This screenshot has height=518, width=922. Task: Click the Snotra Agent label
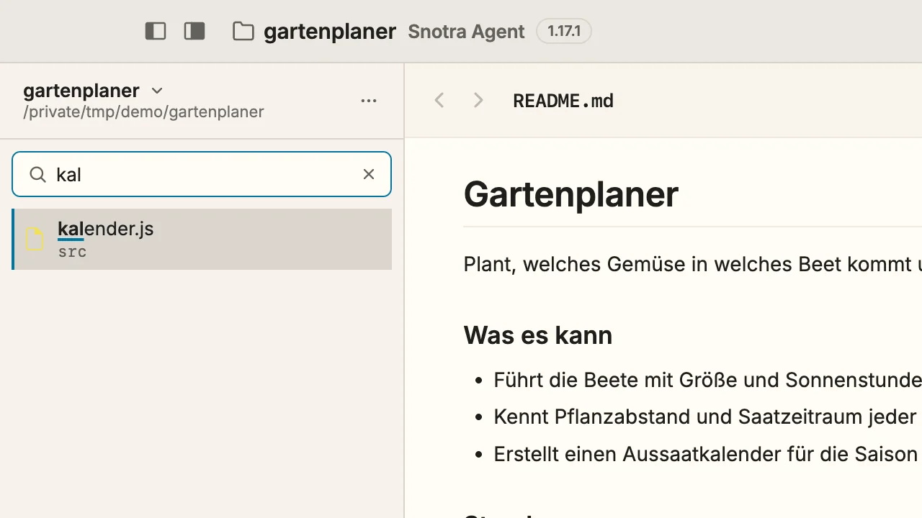pyautogui.click(x=466, y=32)
